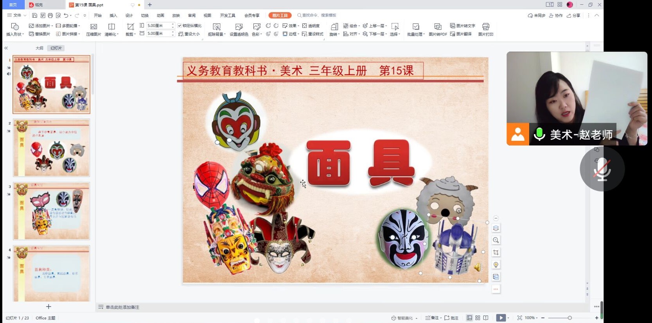Click the 协作 (Collaborate) button

click(556, 15)
